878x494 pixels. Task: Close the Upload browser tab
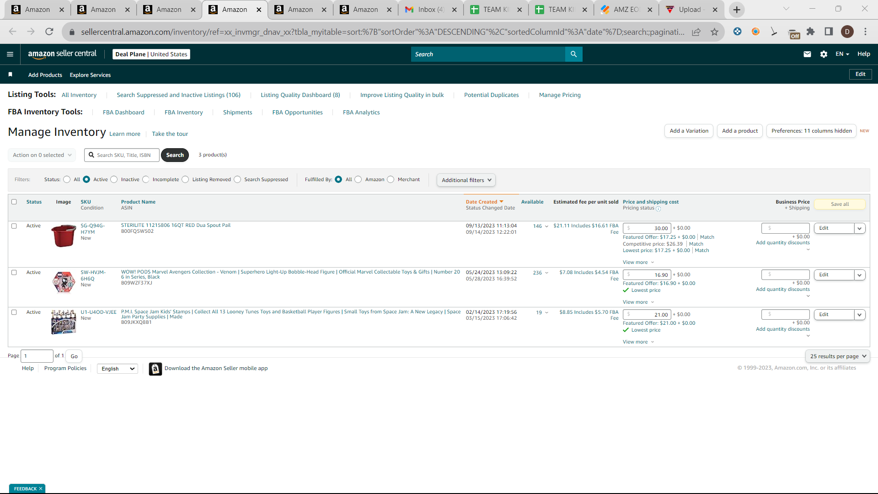(715, 10)
